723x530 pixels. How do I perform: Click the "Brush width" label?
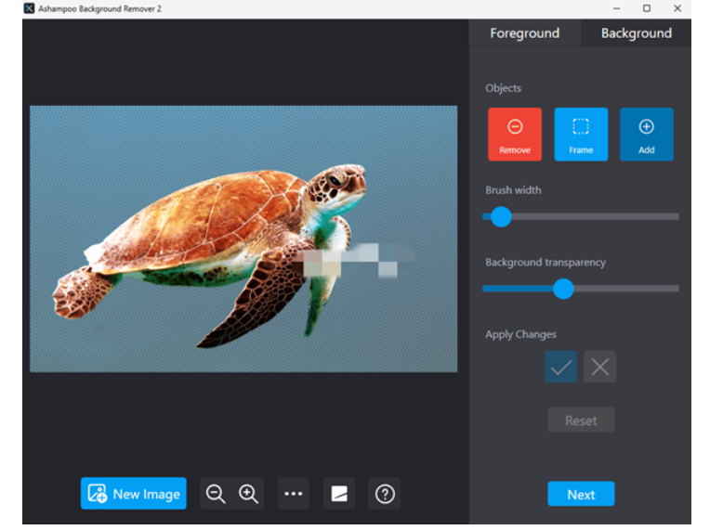click(513, 190)
